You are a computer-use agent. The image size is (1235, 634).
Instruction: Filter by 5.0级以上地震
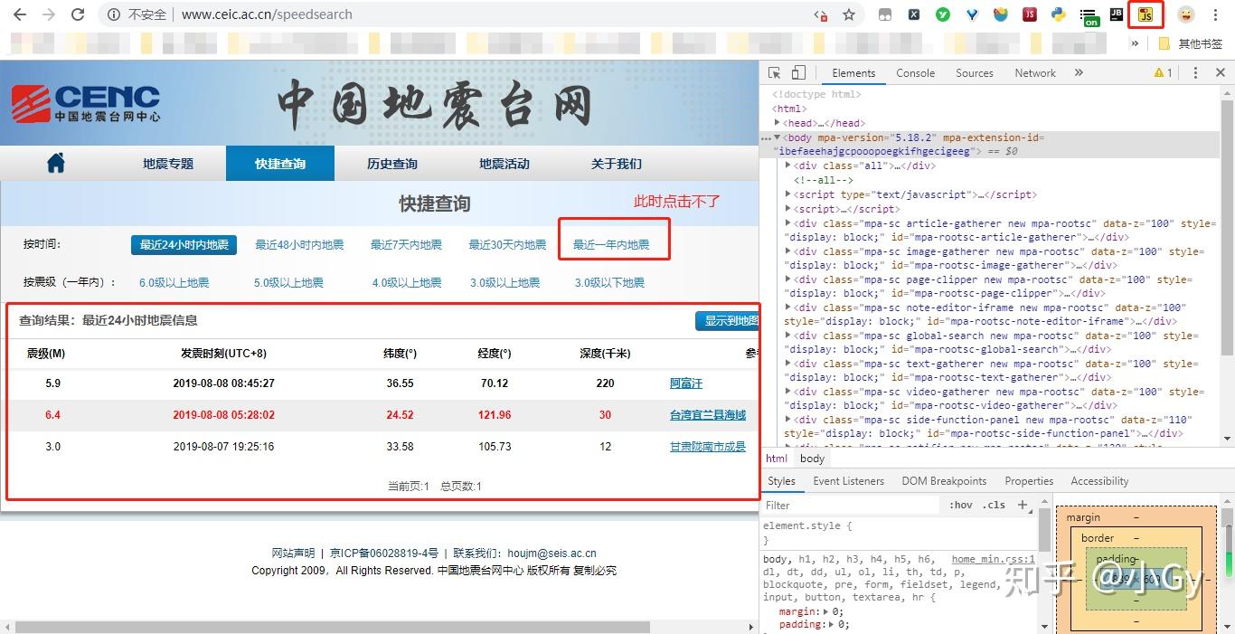(289, 283)
